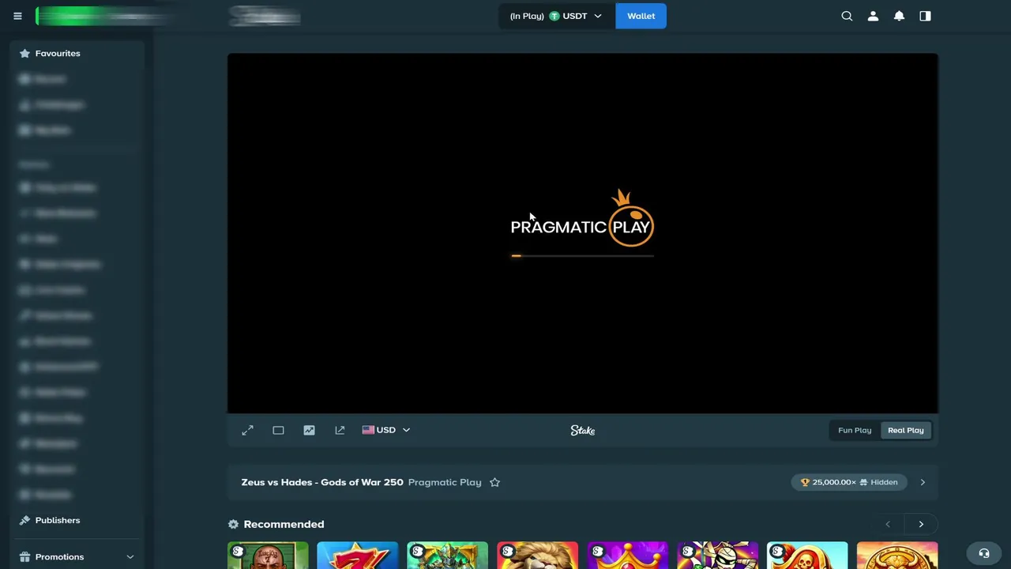
Task: Open live support headset icon
Action: pos(983,553)
